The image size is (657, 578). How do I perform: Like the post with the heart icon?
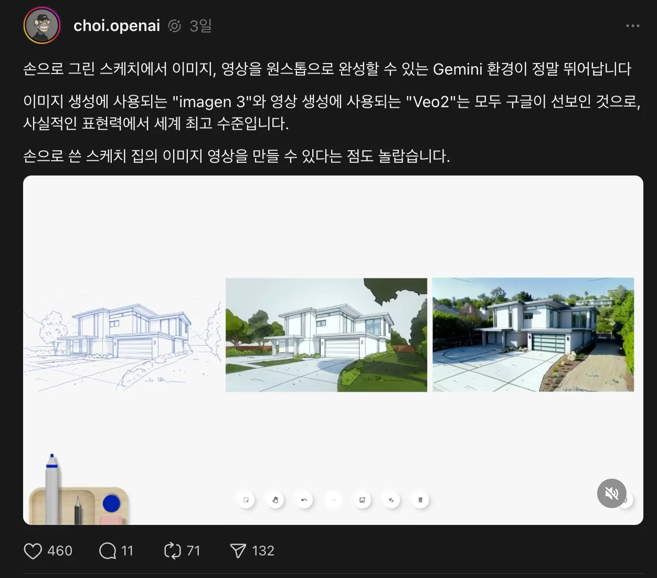pyautogui.click(x=33, y=551)
